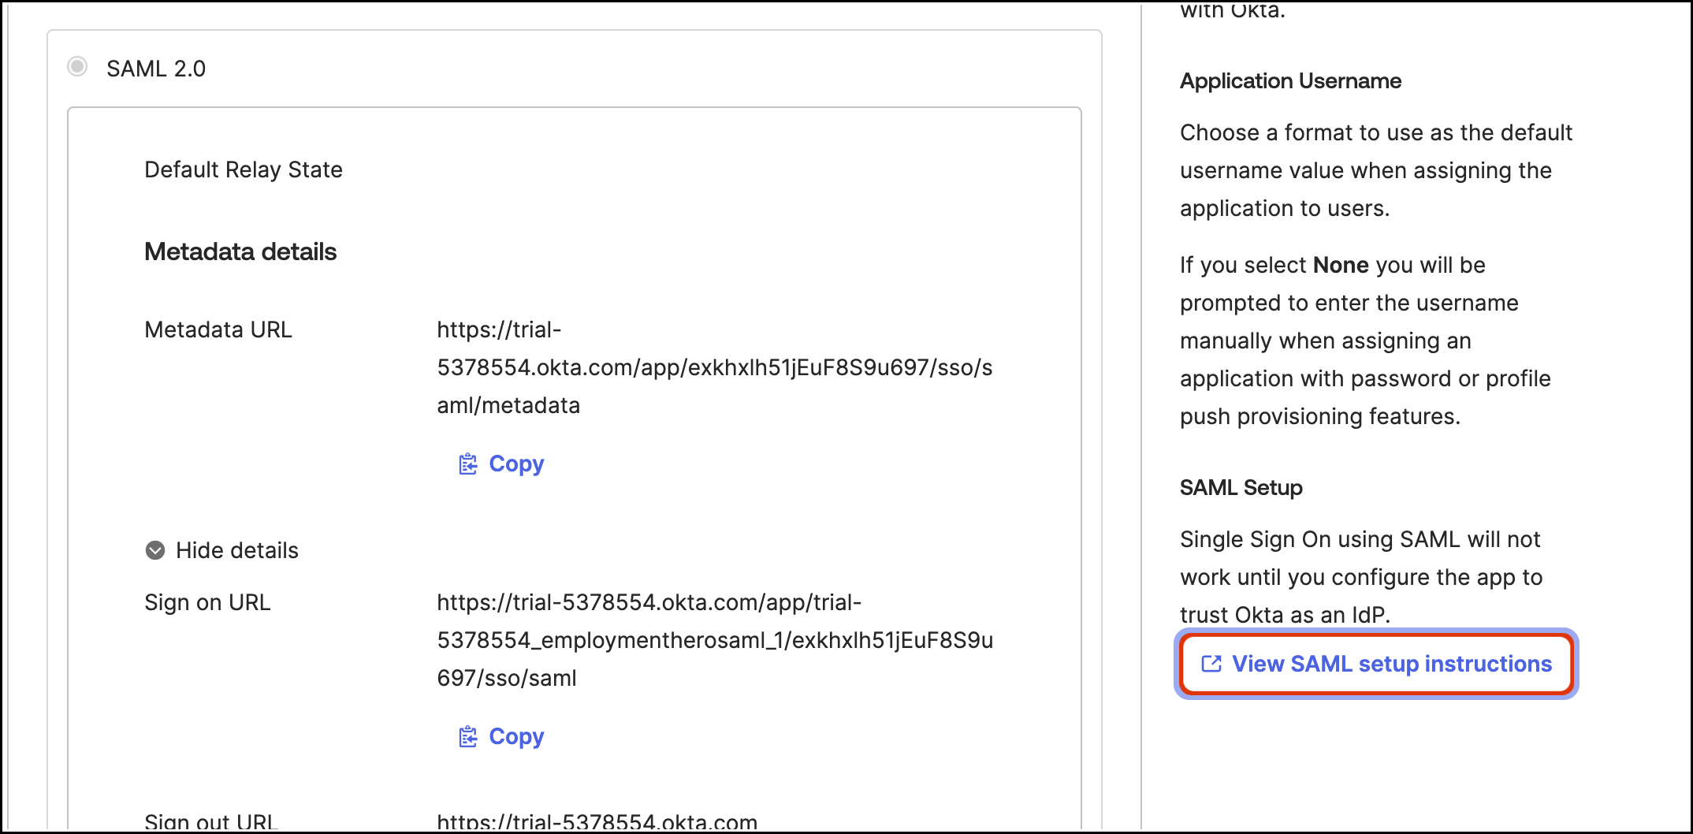Click the Hide details text label

coord(236,550)
